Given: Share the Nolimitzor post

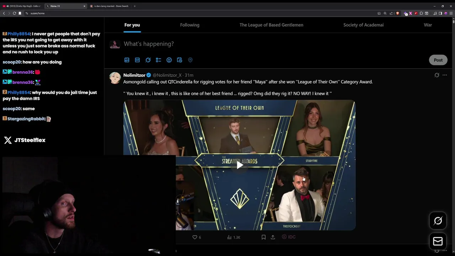Looking at the screenshot, I should pyautogui.click(x=273, y=237).
